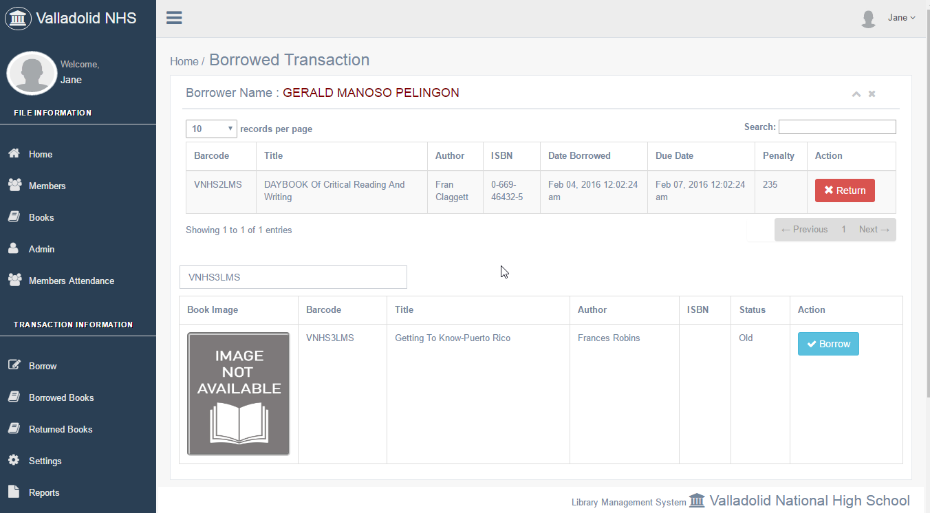Open Returned Books in sidebar

[x=60, y=429]
